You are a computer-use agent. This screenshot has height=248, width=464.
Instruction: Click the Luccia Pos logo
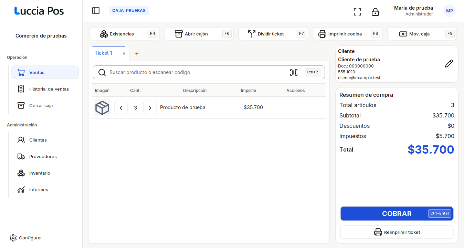pos(39,11)
